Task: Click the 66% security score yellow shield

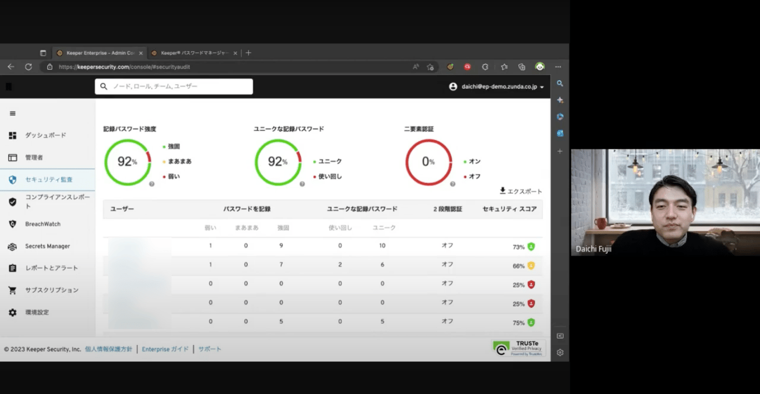Action: click(x=531, y=265)
